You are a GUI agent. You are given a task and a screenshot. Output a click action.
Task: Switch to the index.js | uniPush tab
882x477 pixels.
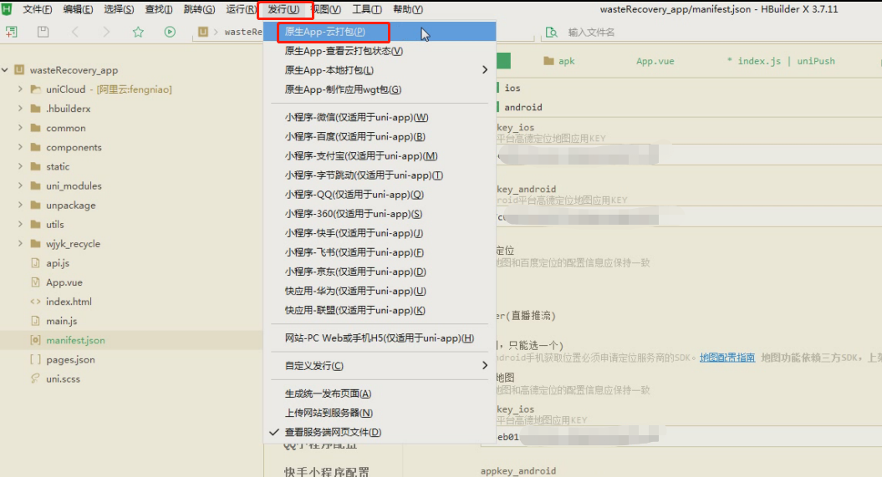(x=782, y=61)
